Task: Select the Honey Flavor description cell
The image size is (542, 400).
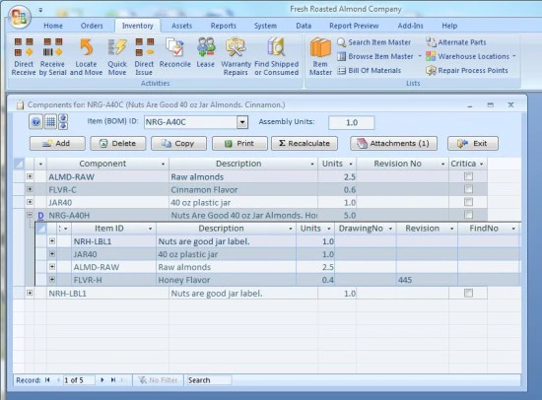Action: coord(226,280)
